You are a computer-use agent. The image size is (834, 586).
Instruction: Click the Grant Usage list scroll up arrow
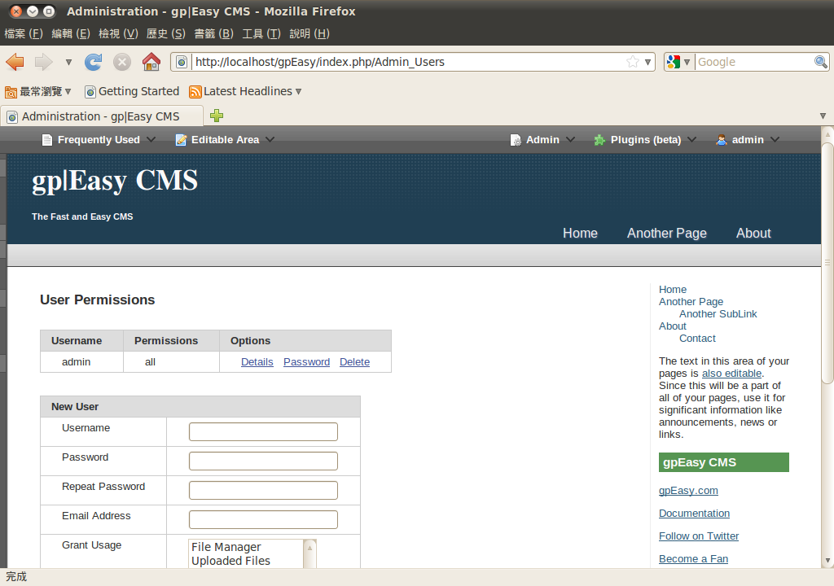pos(309,548)
